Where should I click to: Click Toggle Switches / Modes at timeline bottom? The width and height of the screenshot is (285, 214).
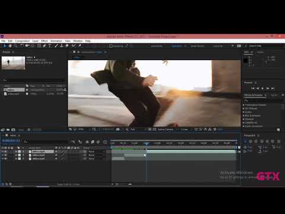[68, 184]
